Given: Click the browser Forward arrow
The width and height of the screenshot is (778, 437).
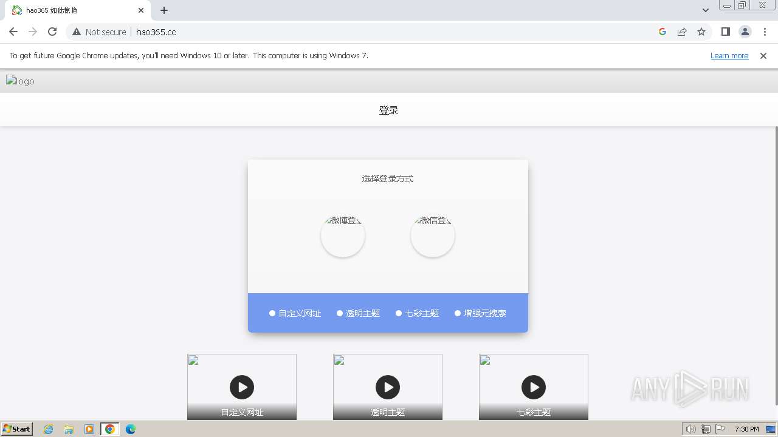Looking at the screenshot, I should point(33,32).
